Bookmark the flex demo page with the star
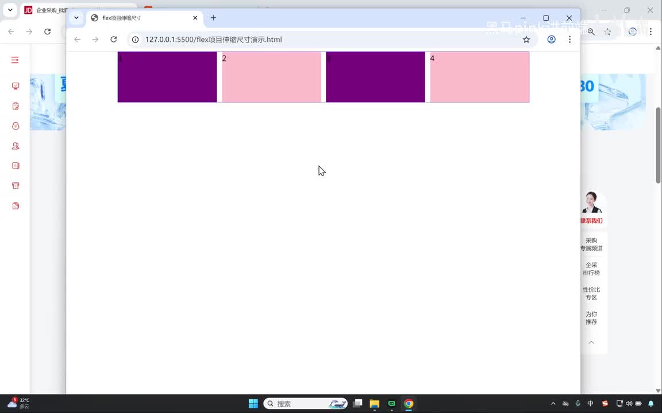The image size is (662, 413). pos(526,40)
